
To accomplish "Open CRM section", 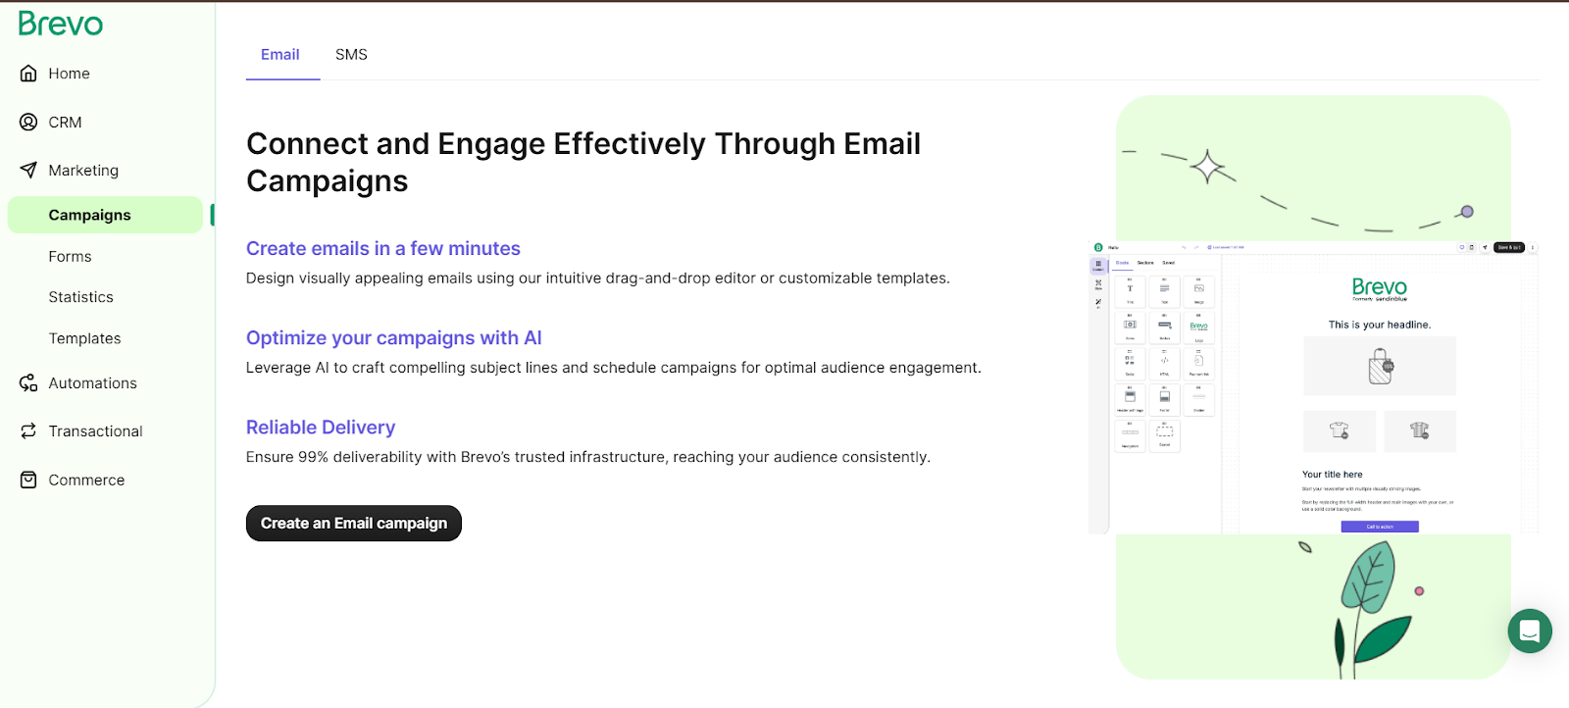I will coord(65,123).
